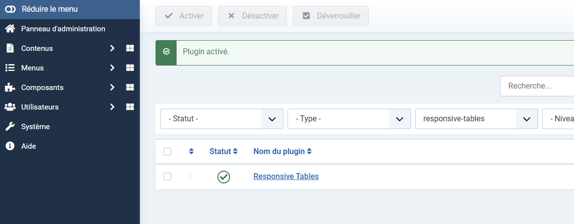Expand the Menus submenu chevron
The height and width of the screenshot is (224, 574).
point(112,68)
